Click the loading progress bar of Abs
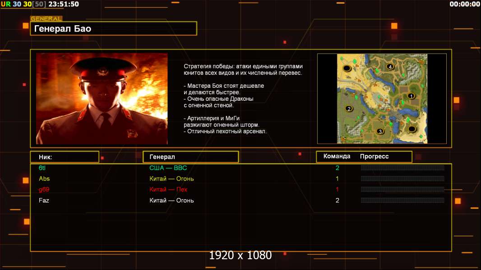 tap(402, 179)
